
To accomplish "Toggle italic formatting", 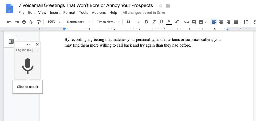I will 154,22.
